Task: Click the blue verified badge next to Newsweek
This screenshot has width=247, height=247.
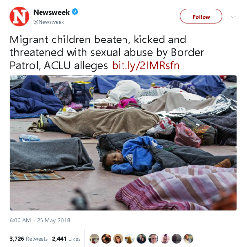Action: pos(75,12)
